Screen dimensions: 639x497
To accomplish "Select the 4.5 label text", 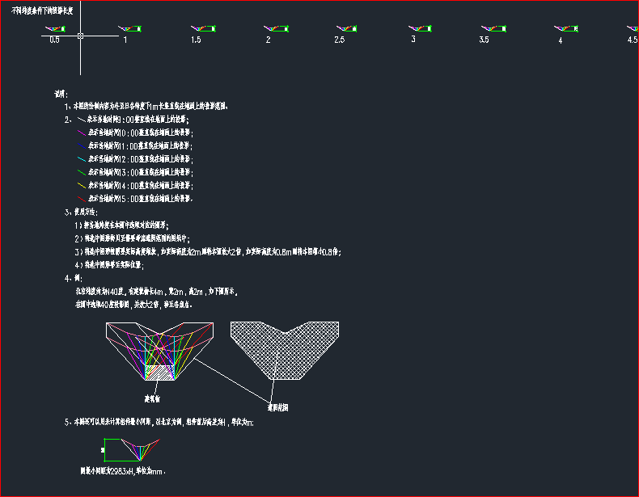I will point(633,40).
